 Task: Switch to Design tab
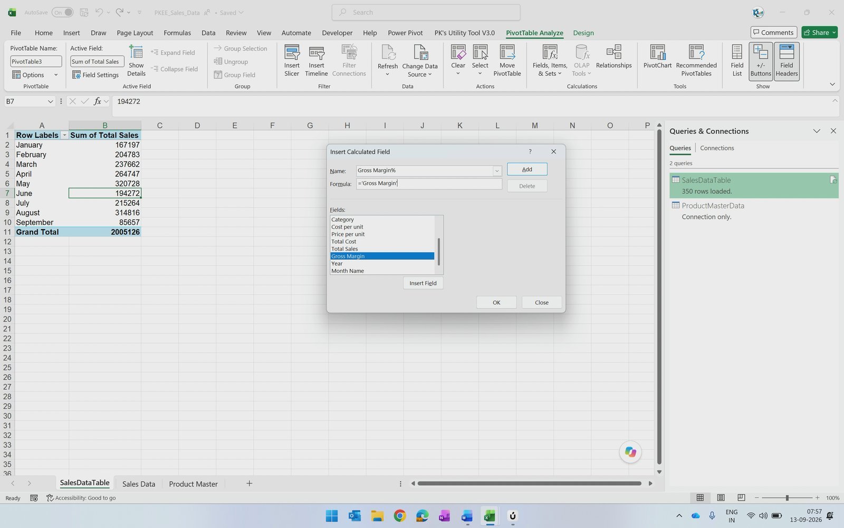point(583,33)
